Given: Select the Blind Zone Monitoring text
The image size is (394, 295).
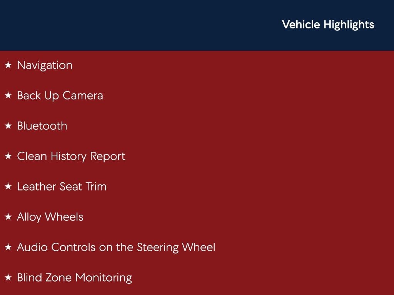Looking at the screenshot, I should pos(74,278).
